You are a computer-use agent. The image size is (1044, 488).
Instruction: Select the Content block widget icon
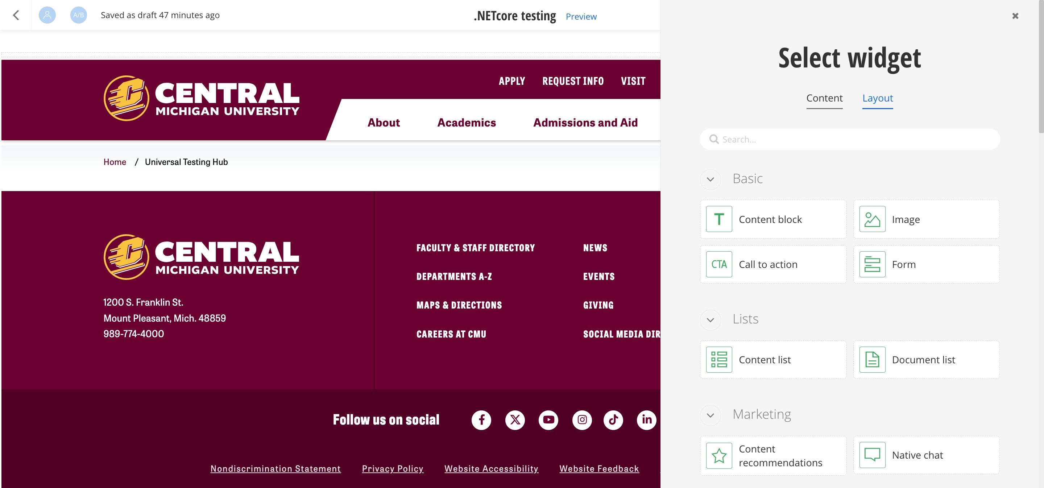pos(719,219)
